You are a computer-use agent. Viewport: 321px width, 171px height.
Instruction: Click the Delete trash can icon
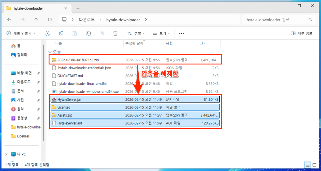(115, 33)
